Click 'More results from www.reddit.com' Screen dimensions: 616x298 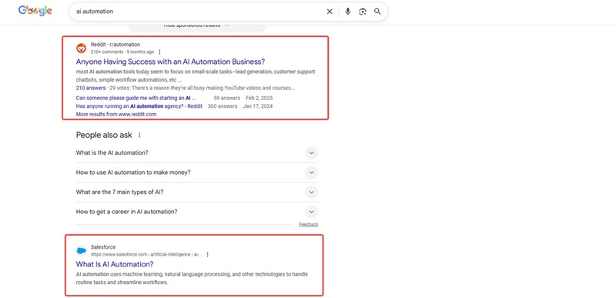click(x=116, y=114)
